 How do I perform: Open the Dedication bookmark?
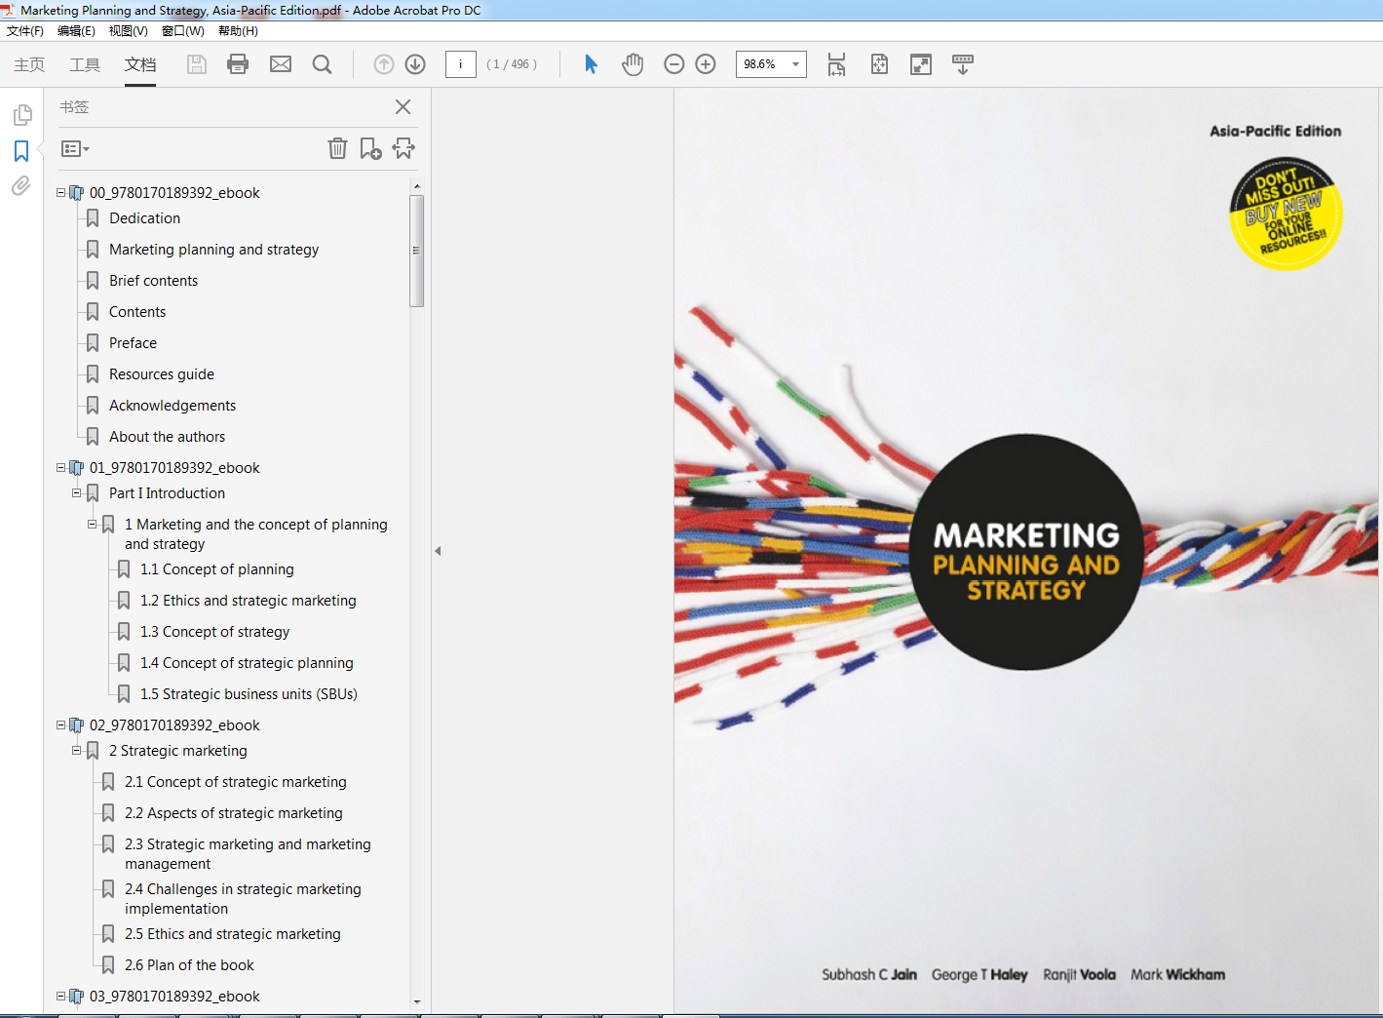tap(144, 218)
